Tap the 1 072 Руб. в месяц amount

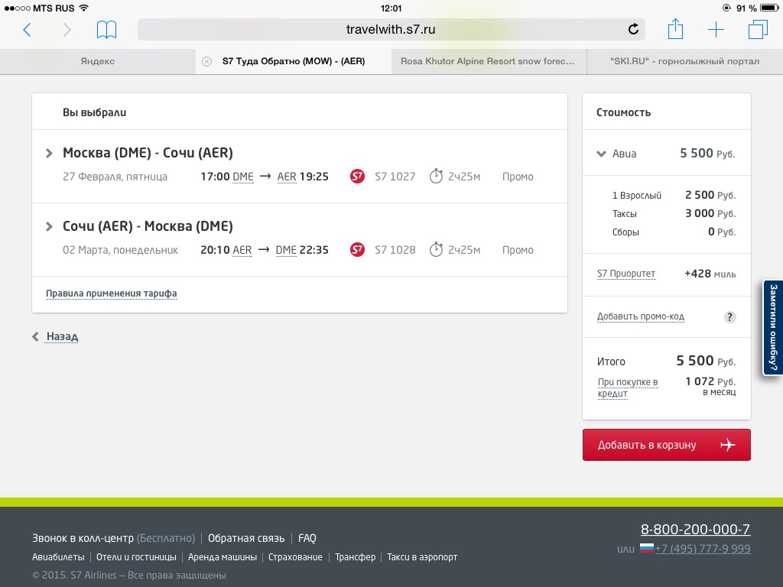pos(710,386)
